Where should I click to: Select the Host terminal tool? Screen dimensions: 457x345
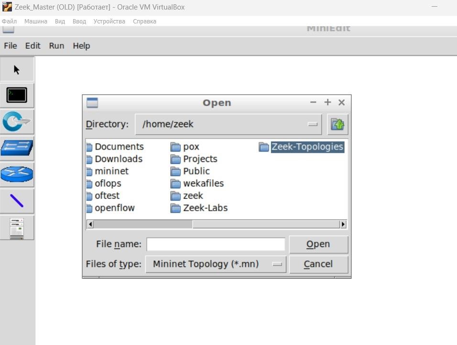tap(17, 95)
